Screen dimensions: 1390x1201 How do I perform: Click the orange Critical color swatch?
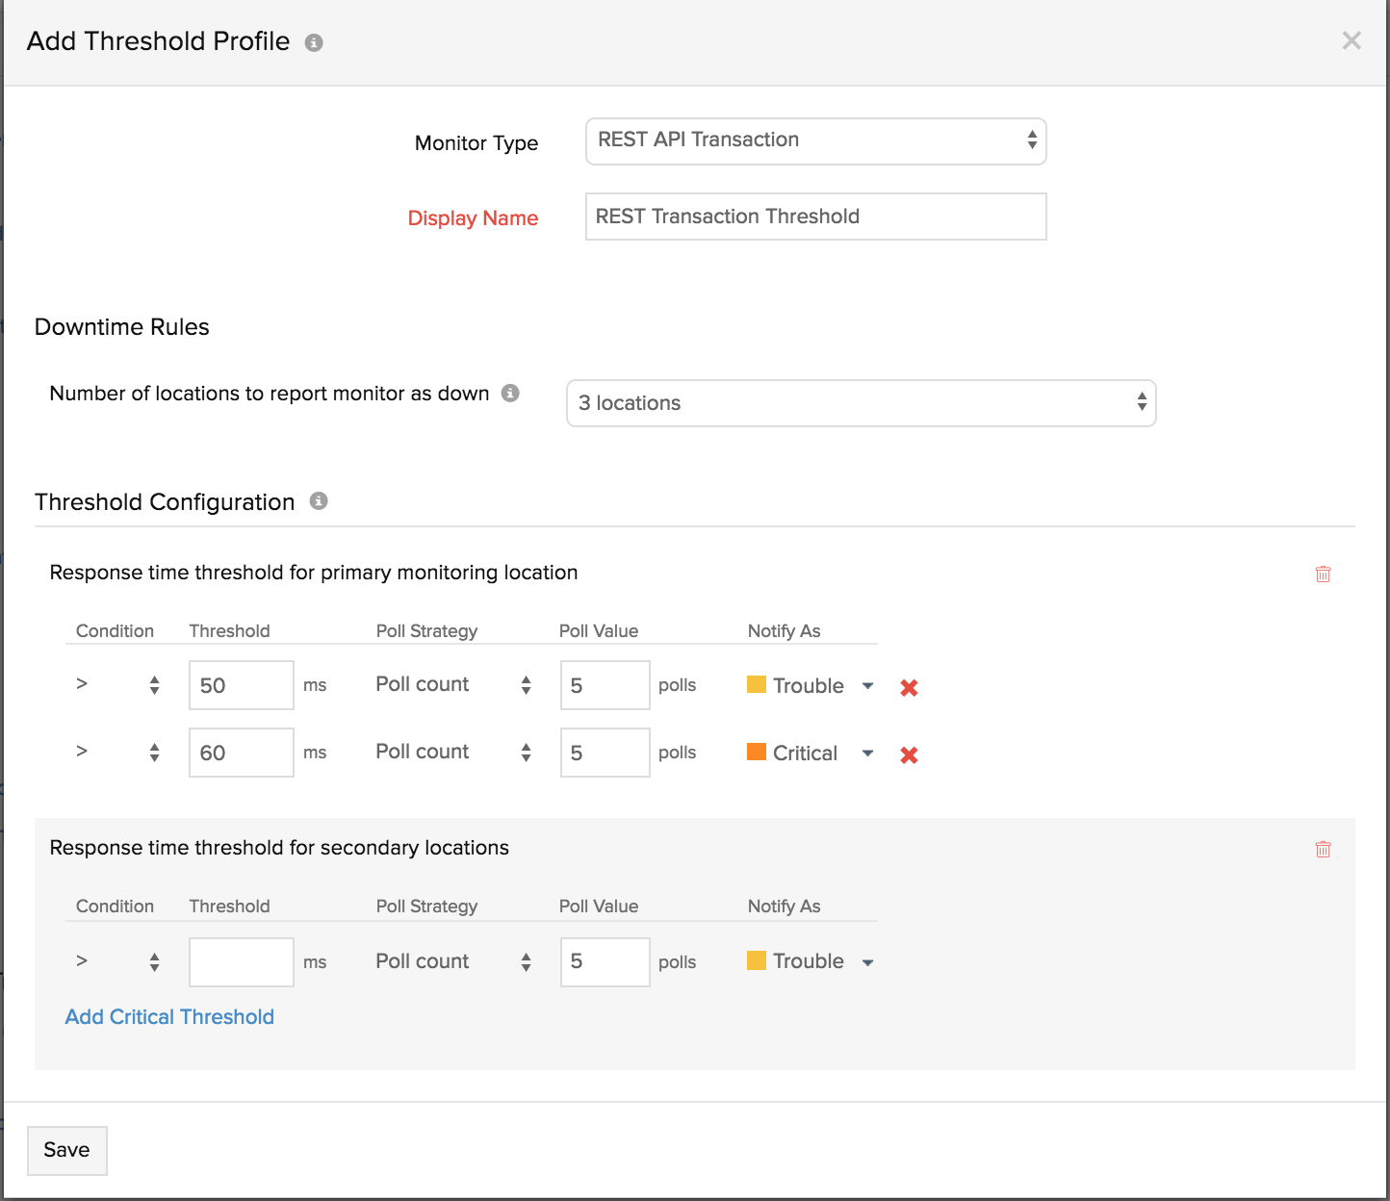tap(757, 752)
